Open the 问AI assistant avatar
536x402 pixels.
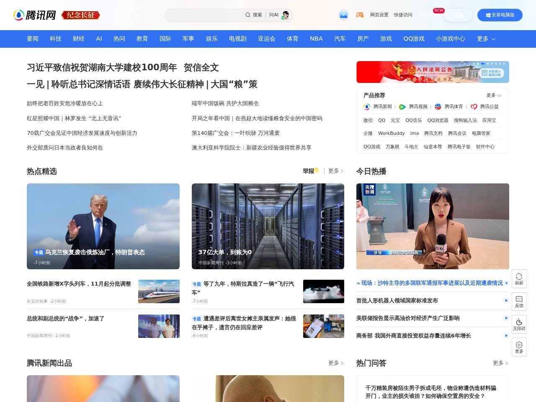[x=286, y=15]
